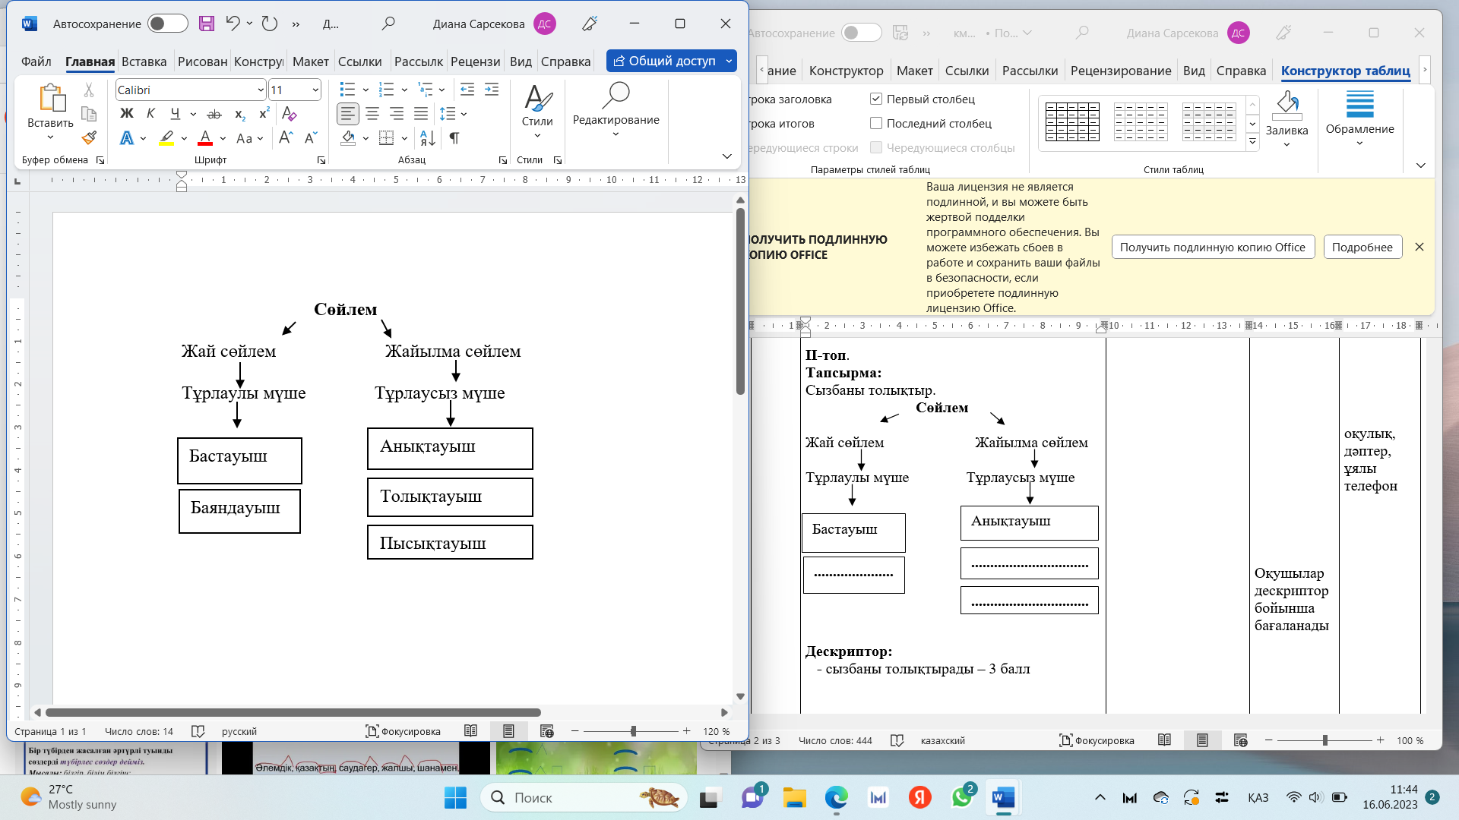Enable the Последний столбец checkbox
The width and height of the screenshot is (1459, 820).
tap(876, 123)
